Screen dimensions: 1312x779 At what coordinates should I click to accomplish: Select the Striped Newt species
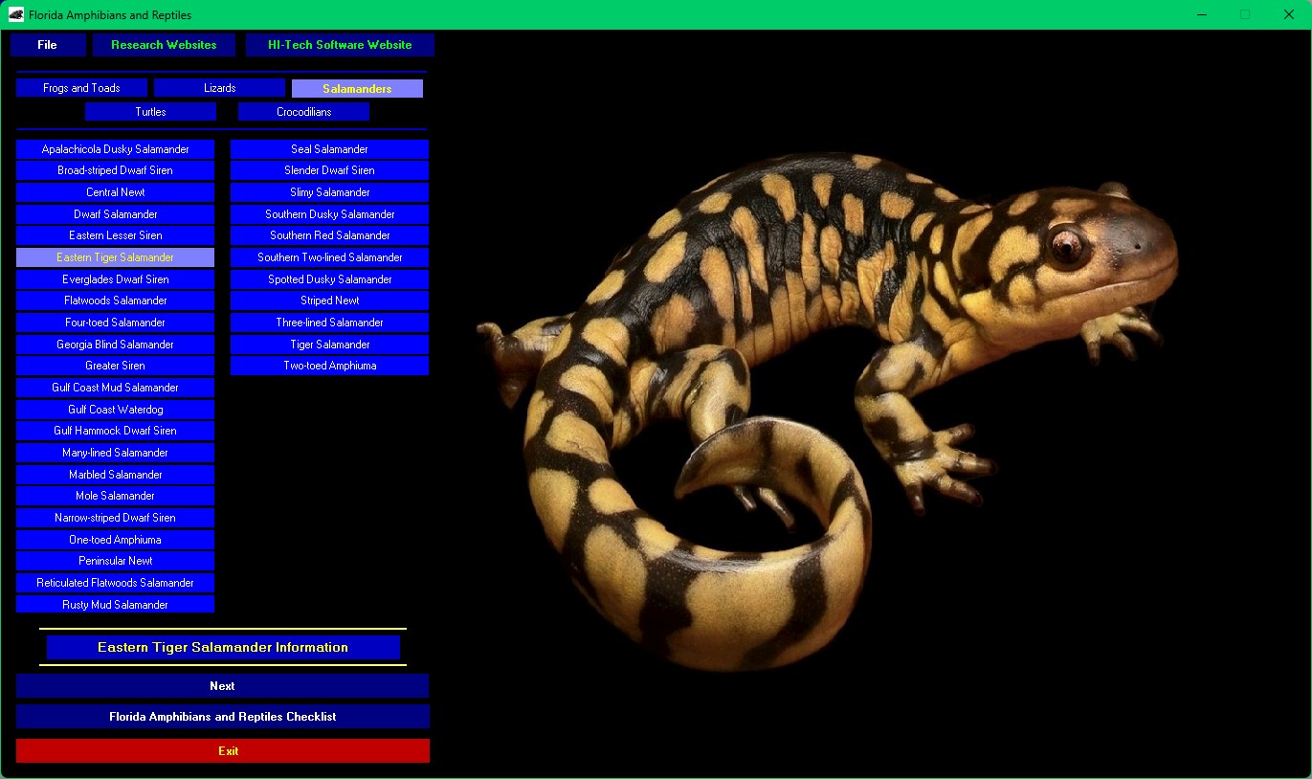point(329,300)
